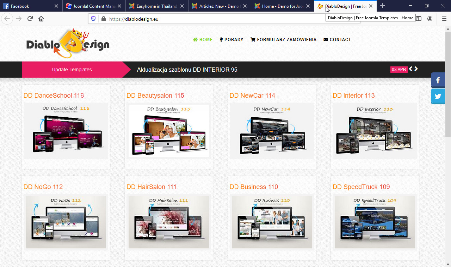
Task: Show previous news ticker item
Action: point(411,69)
